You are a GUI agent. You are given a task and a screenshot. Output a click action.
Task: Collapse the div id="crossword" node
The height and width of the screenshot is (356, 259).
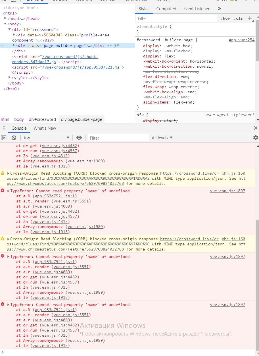coord(10,30)
